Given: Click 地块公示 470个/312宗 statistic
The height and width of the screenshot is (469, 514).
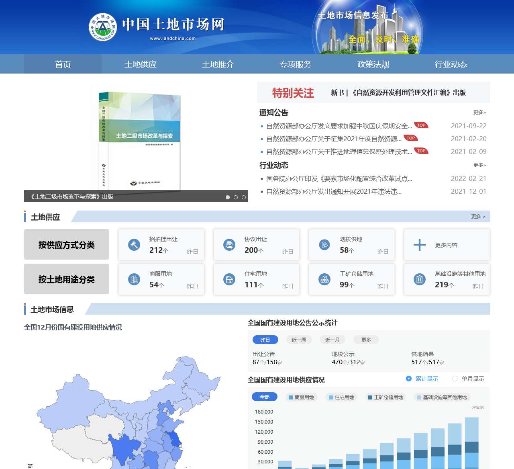Looking at the screenshot, I should (348, 358).
